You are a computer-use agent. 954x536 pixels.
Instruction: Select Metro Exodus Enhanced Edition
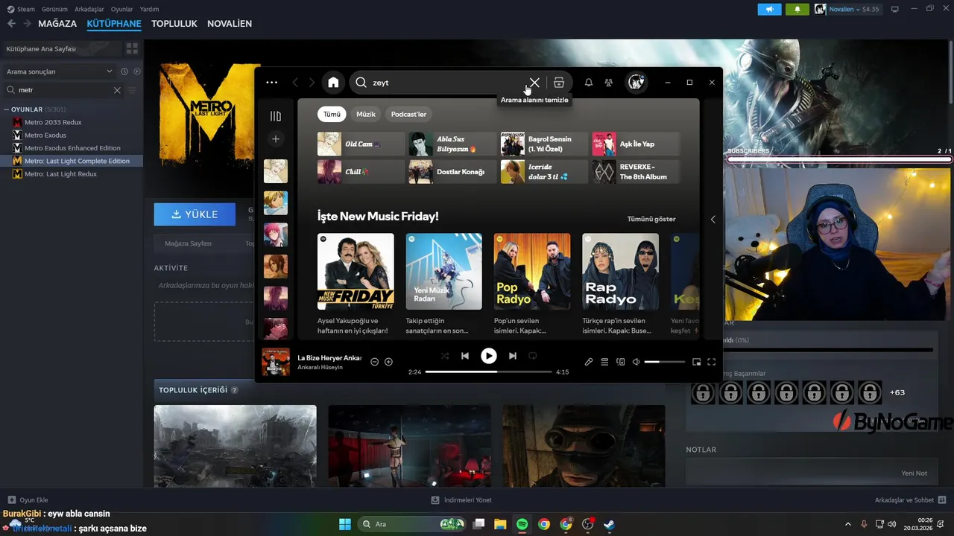(x=72, y=148)
